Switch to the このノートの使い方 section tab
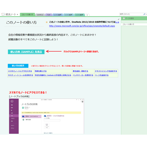Image resolution: width=147 pixels, height=147 pixels. 27,15
